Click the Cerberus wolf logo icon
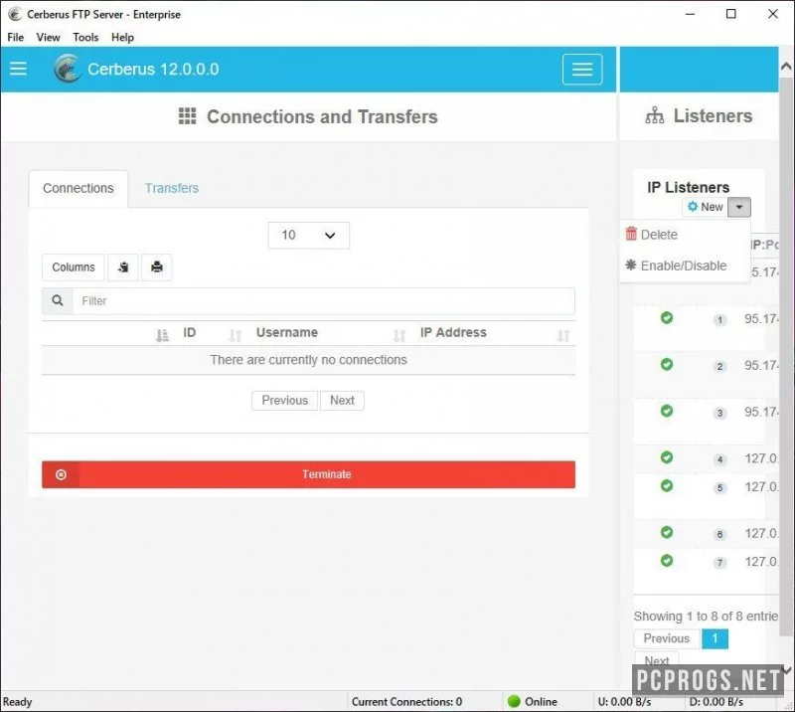795x712 pixels. pos(67,69)
